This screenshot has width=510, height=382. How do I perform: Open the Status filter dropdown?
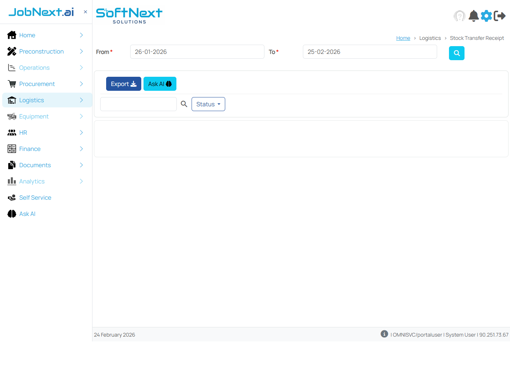(x=208, y=104)
